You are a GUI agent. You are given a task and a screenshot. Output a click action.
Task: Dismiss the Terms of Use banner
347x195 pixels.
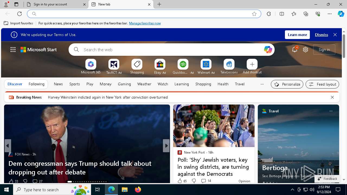point(322,35)
